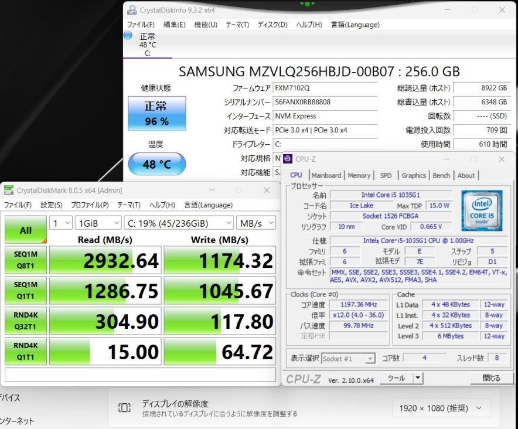The height and width of the screenshot is (429, 518).
Task: Open ファイル(F) menu in CrystalDiskMark
Action: pos(18,205)
